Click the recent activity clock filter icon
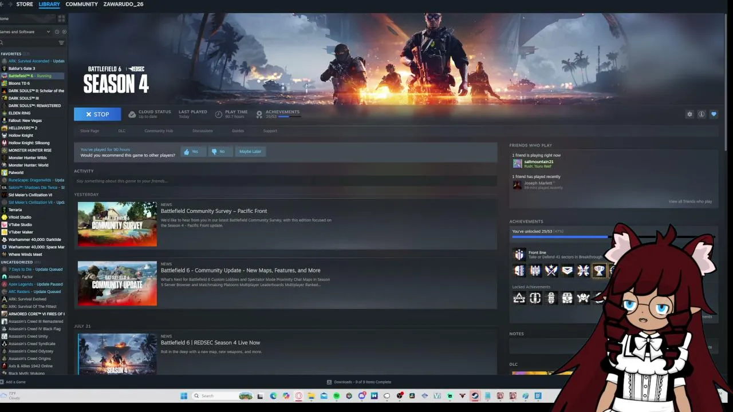Screen dimensions: 733x412 pyautogui.click(x=57, y=32)
